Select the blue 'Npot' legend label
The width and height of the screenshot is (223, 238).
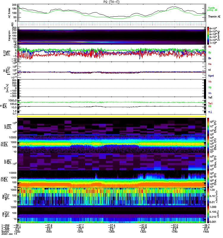[x=211, y=76]
